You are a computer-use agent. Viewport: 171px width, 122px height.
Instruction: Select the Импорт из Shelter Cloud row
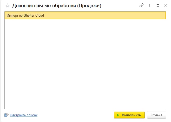(85, 16)
